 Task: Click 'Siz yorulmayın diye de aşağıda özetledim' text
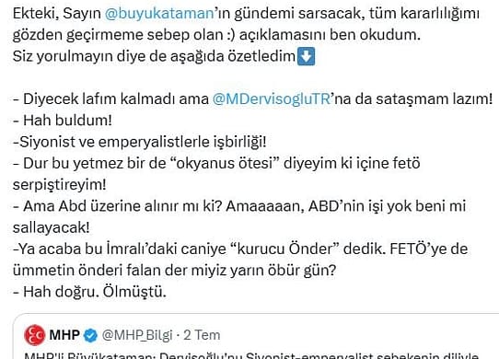point(154,57)
